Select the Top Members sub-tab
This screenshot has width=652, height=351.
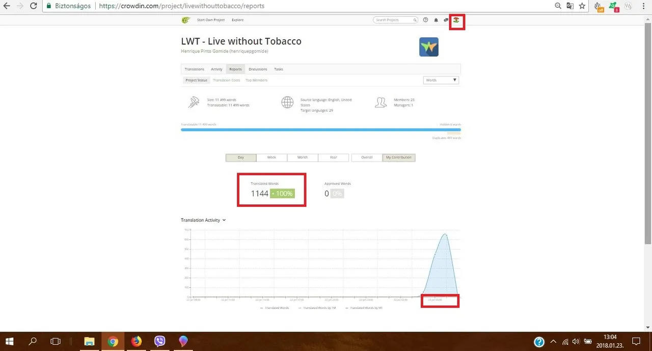[x=256, y=80]
